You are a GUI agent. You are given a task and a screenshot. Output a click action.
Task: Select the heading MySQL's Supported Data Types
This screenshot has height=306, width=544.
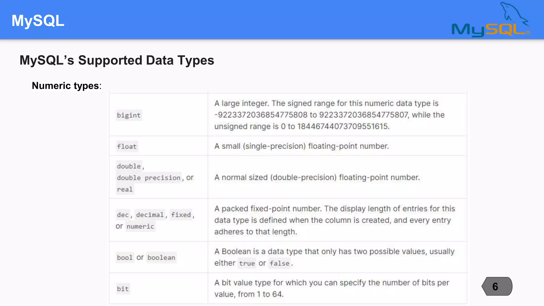117,60
